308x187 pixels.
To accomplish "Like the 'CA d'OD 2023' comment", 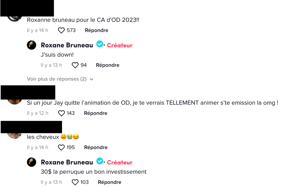I will [61, 30].
